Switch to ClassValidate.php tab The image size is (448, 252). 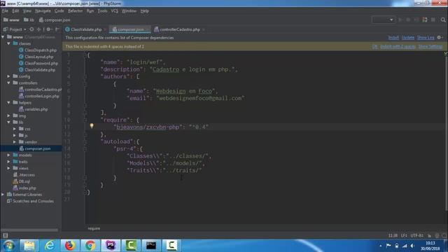(x=85, y=29)
